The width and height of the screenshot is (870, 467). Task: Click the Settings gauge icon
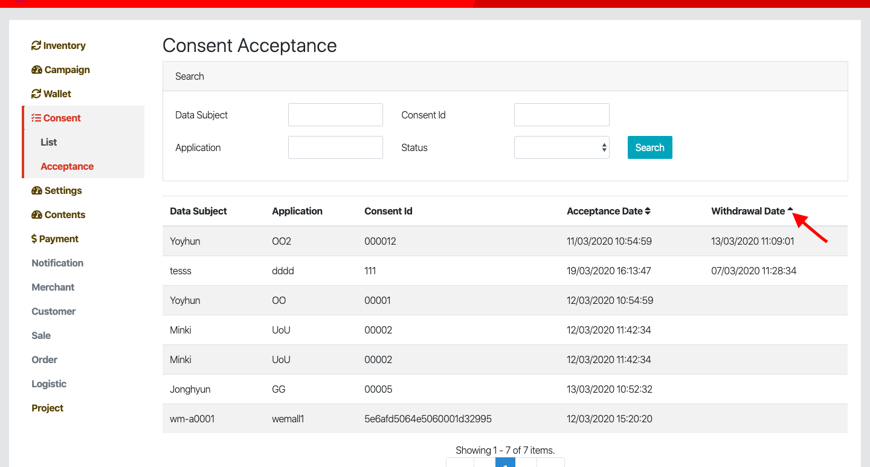[37, 191]
